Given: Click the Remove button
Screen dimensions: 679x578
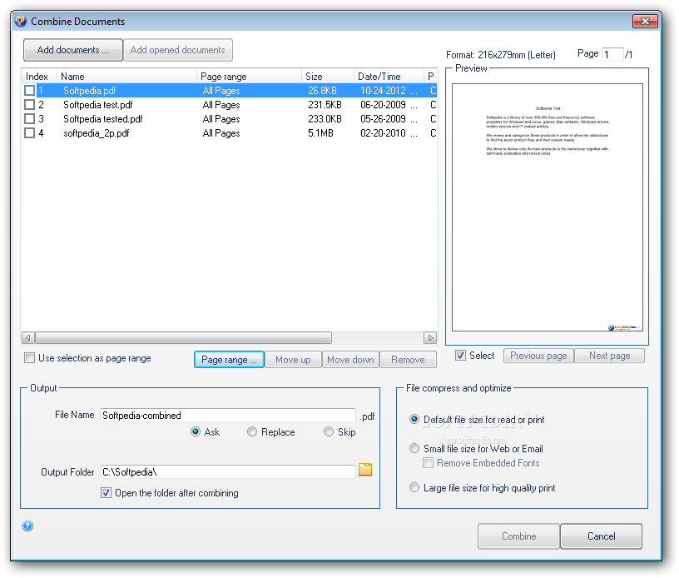Looking at the screenshot, I should [408, 360].
